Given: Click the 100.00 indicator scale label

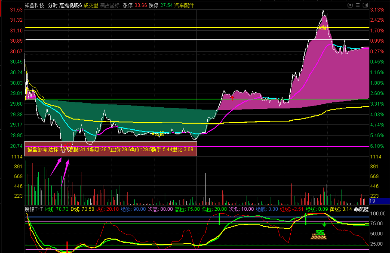Looking at the screenshot, I should coord(378,214).
